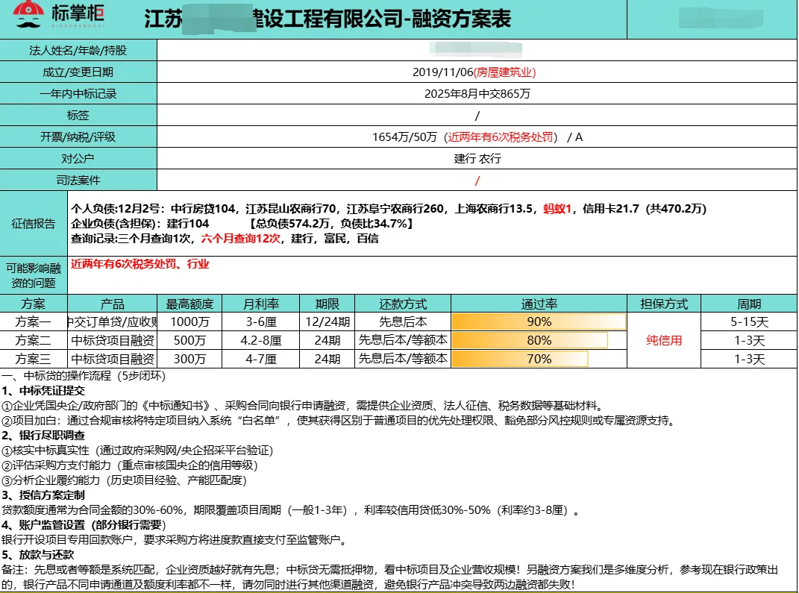799x593 pixels.
Task: Select the 融资方案表 title text
Action: tap(460, 19)
